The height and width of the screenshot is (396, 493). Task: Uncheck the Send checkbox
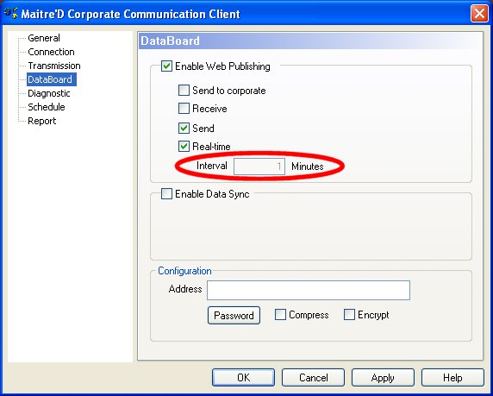[184, 128]
